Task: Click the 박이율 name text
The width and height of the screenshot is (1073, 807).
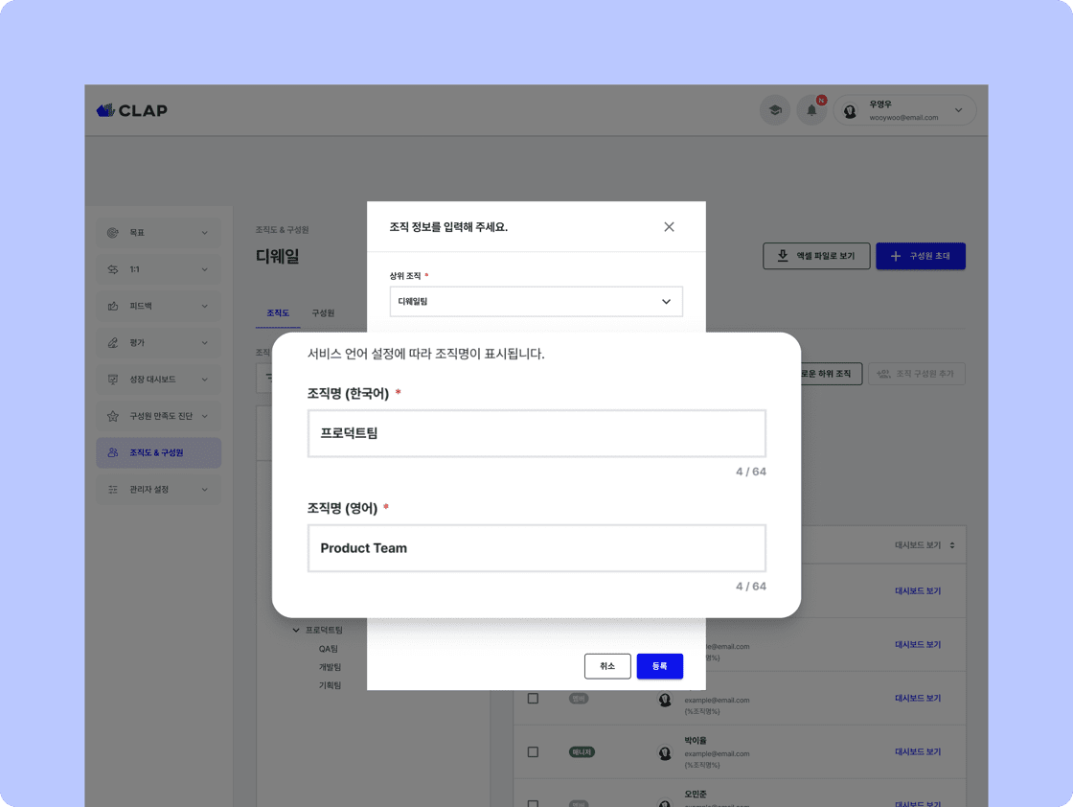Action: coord(696,741)
